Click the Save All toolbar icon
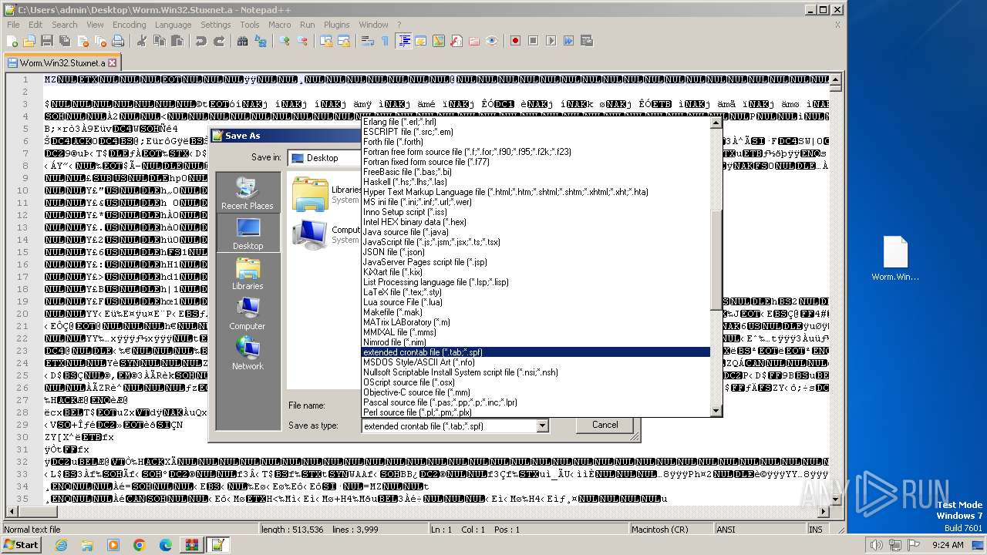 point(63,41)
